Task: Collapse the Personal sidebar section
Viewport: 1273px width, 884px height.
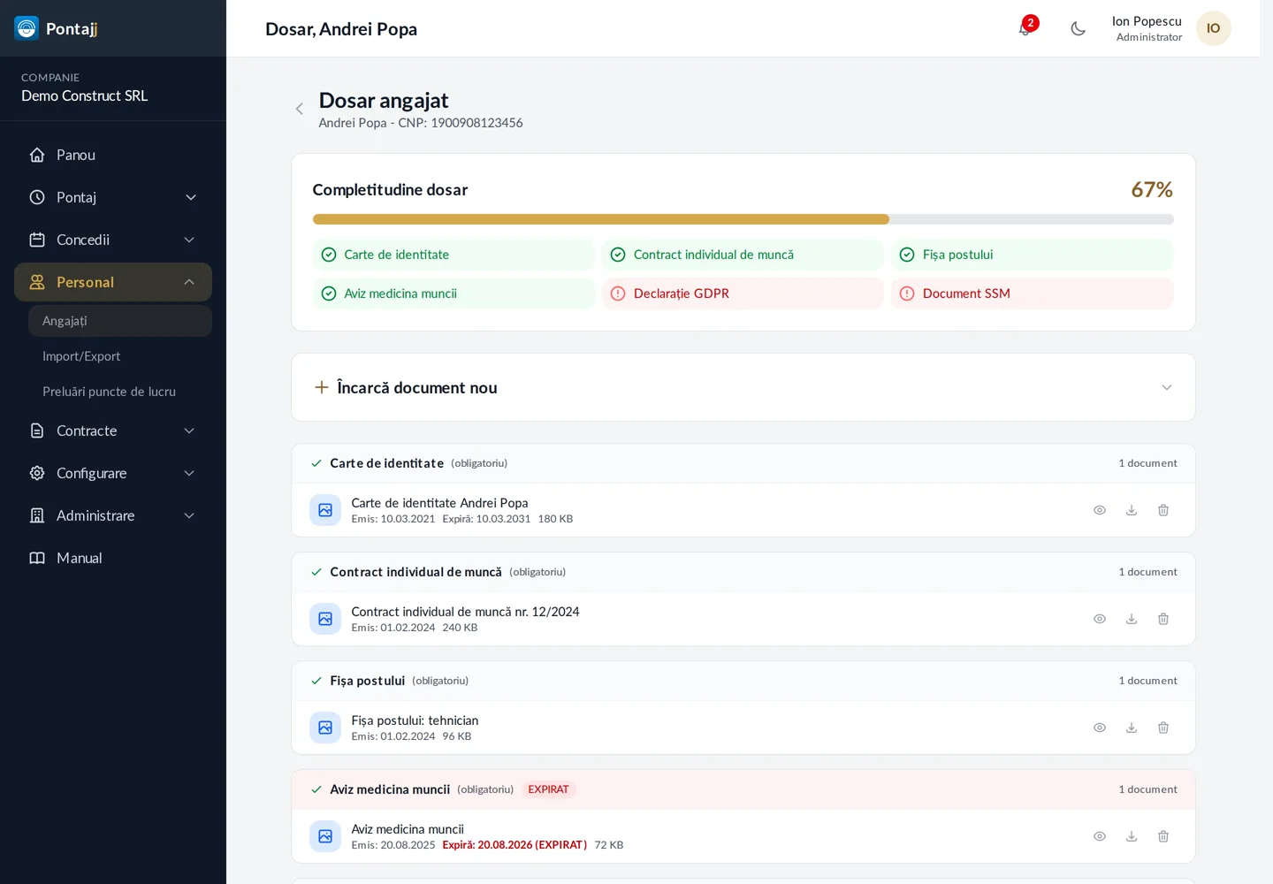Action: (113, 282)
